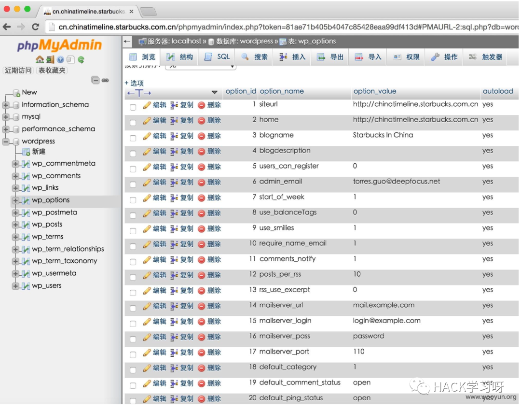Viewport: 521px width, 410px height.
Task: Click the column options dropdown triangle
Action: 214,92
